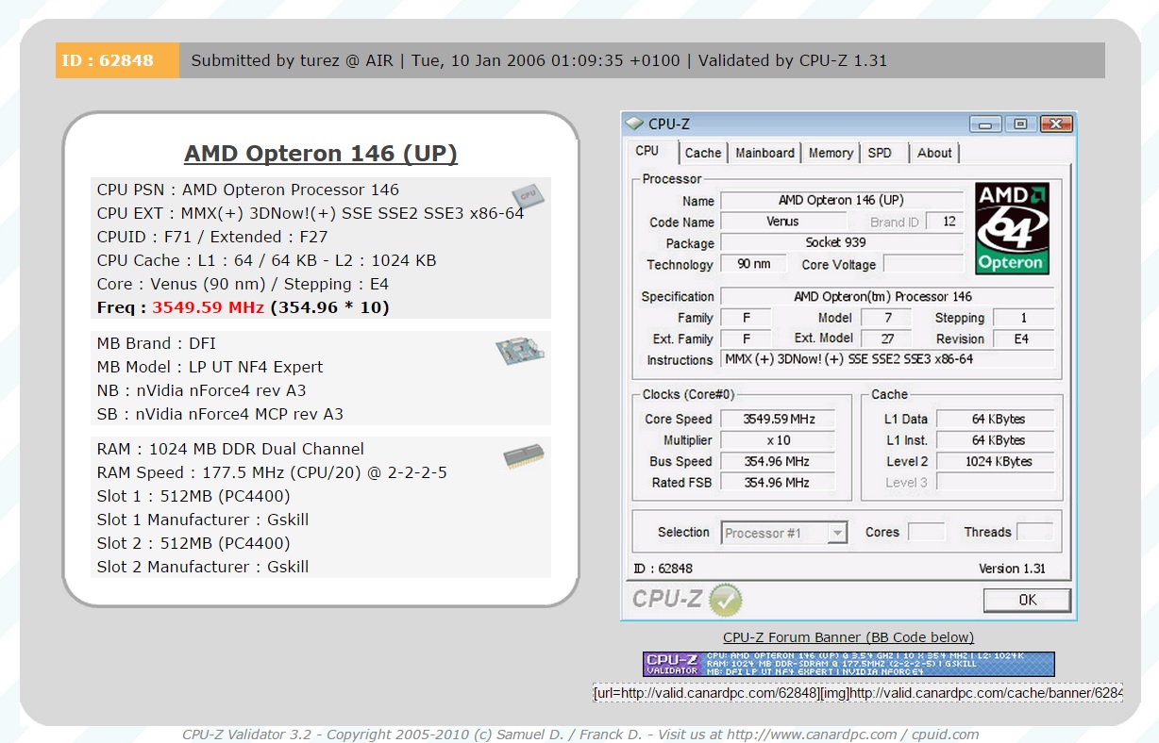
Task: Click the RAM Speed : 177.5 MHz line
Action: point(272,472)
